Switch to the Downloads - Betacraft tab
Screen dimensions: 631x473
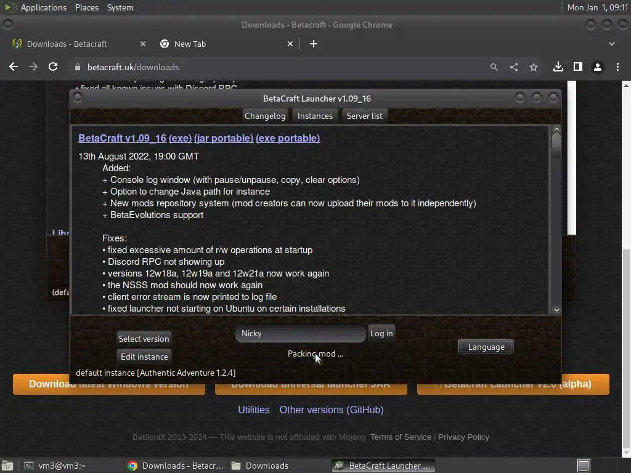pos(78,44)
